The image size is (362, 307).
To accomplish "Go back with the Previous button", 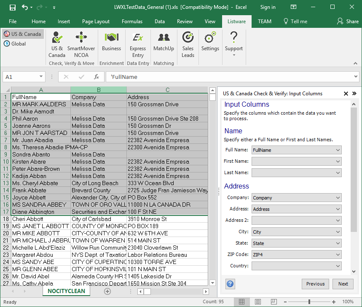I will [315, 284].
